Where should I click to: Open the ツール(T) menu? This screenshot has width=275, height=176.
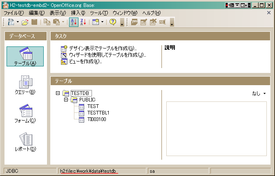99,13
